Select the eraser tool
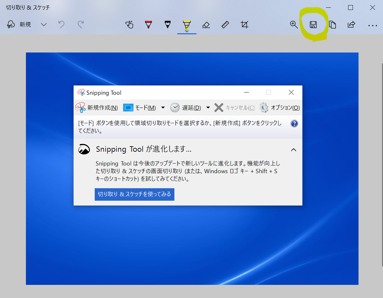 coord(206,24)
